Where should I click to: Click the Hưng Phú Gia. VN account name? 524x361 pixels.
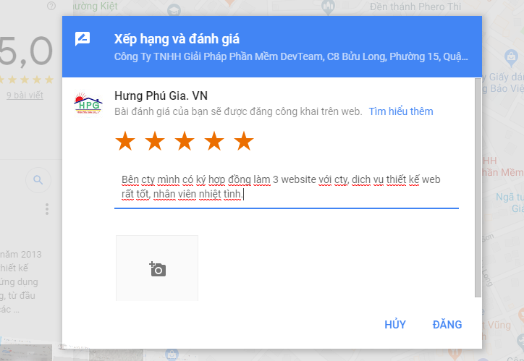pos(161,95)
